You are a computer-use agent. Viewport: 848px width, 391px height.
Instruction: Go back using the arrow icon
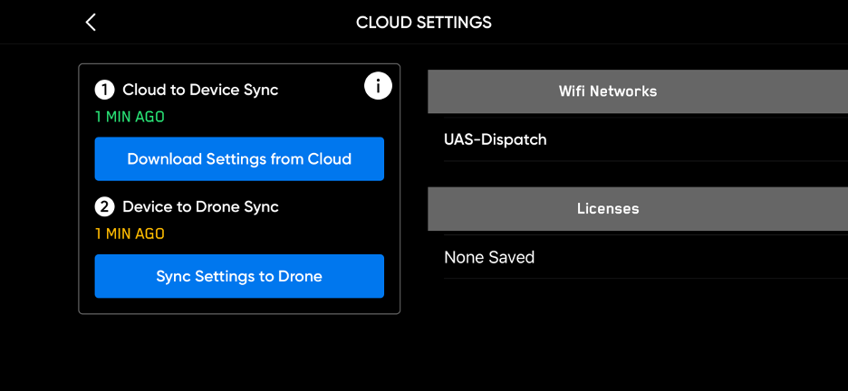click(91, 23)
